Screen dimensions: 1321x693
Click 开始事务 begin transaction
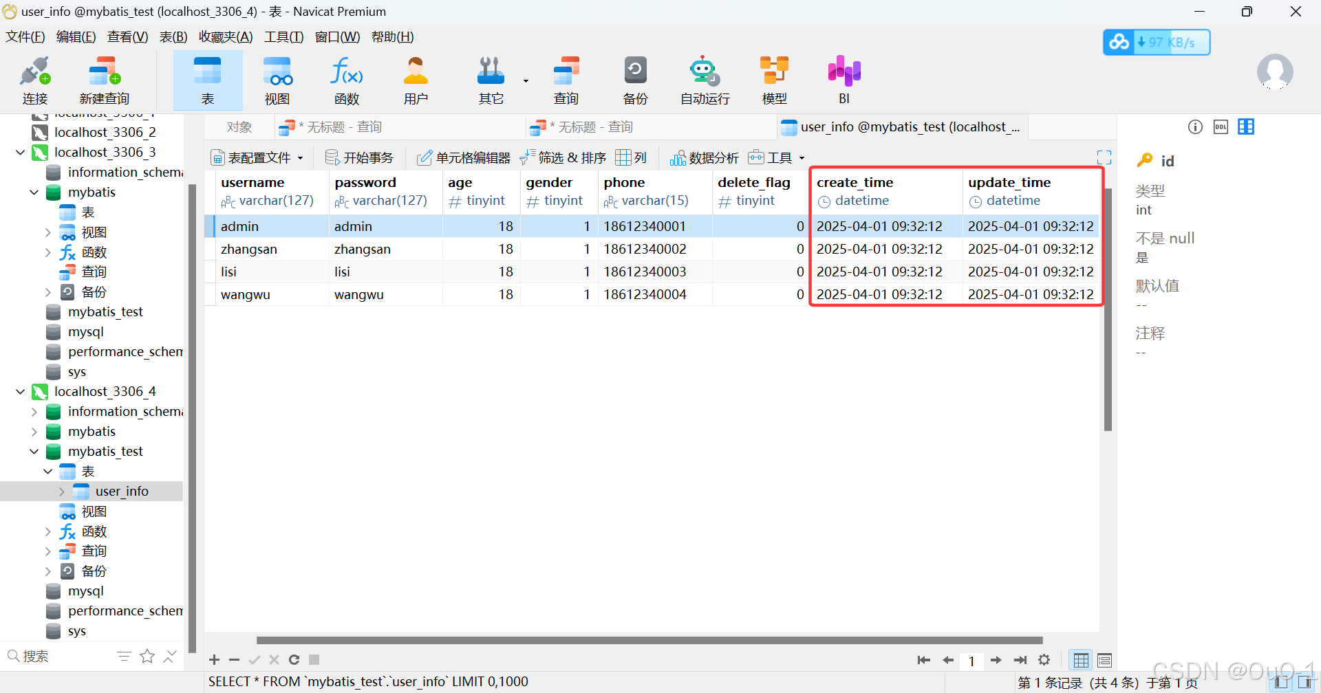pyautogui.click(x=359, y=158)
